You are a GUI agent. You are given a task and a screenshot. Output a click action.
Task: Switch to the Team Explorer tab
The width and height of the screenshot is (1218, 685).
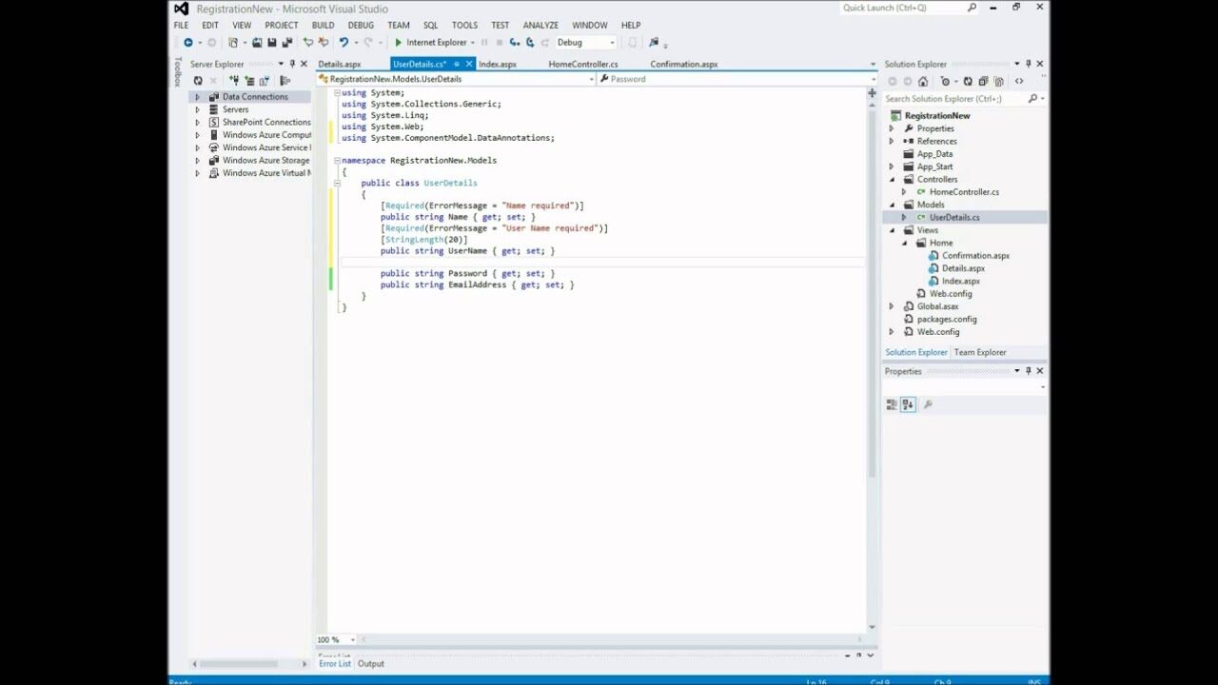pos(979,352)
